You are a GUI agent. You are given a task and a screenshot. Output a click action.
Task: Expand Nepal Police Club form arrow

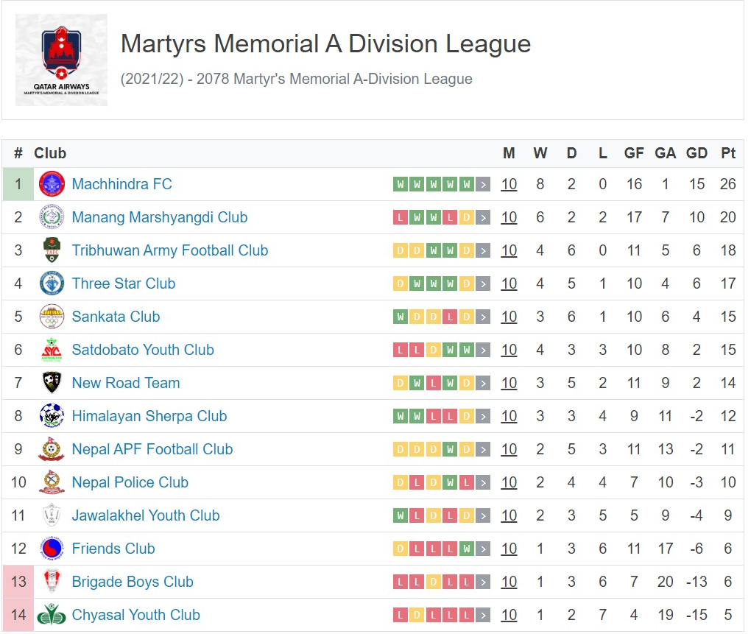point(483,482)
